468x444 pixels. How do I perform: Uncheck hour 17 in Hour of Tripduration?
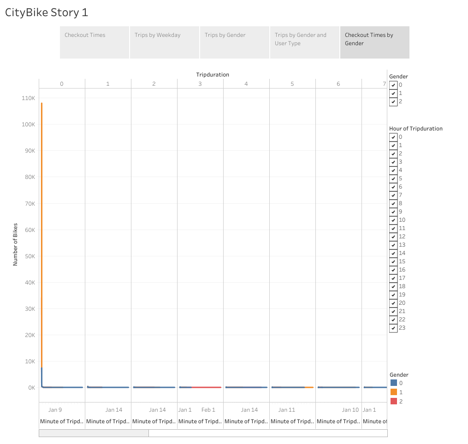click(393, 278)
